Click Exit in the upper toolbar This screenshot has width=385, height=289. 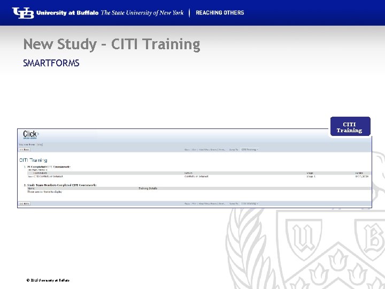(194, 150)
